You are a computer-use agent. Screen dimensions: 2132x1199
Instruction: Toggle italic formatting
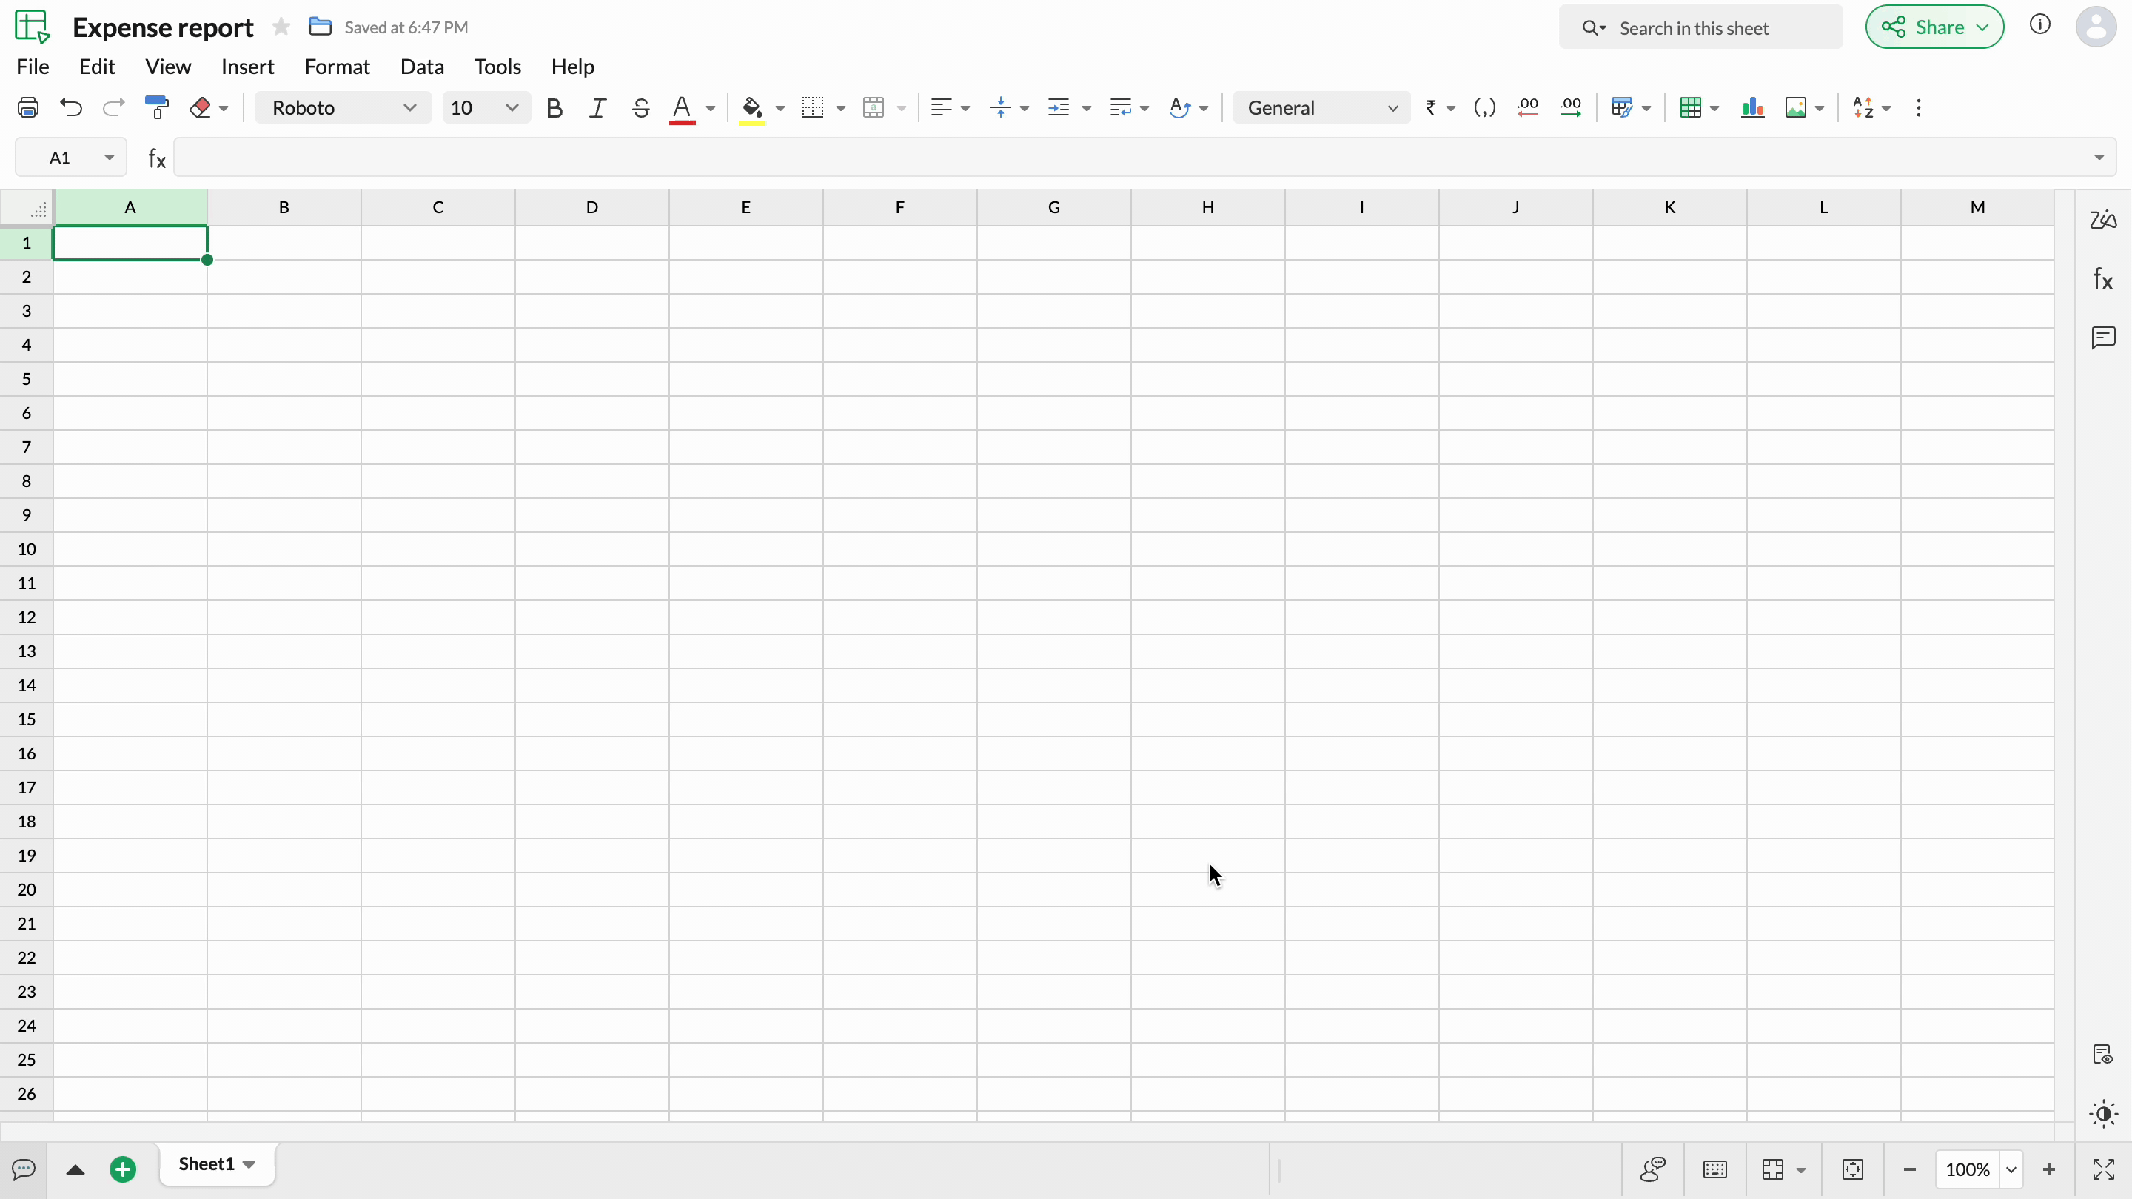point(597,107)
